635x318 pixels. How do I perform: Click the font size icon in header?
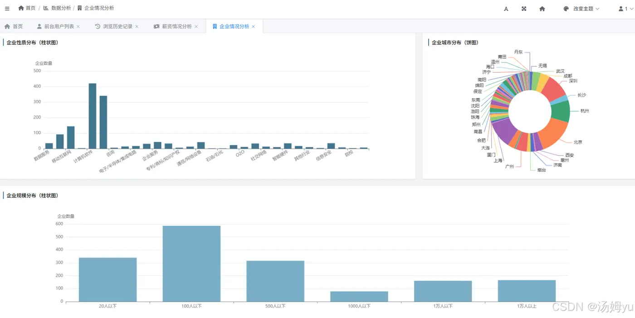pyautogui.click(x=506, y=9)
